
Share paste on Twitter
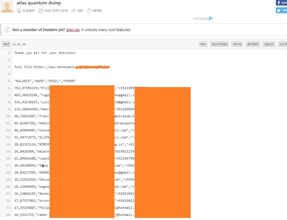(x=281, y=11)
